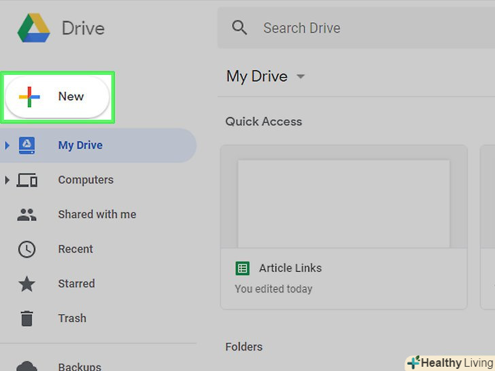The height and width of the screenshot is (371, 495).
Task: Click the Starred star icon
Action: (27, 283)
